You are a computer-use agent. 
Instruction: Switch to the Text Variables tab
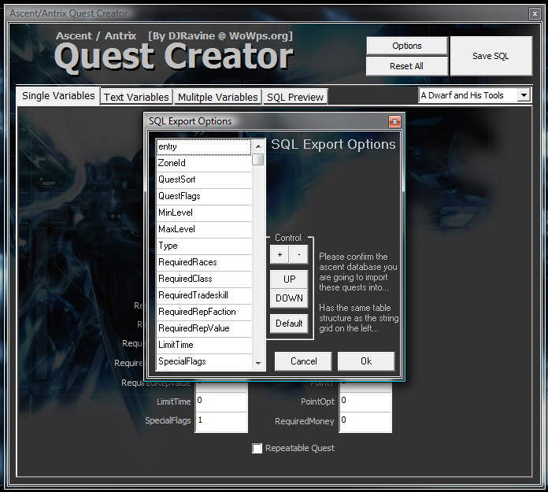(136, 97)
